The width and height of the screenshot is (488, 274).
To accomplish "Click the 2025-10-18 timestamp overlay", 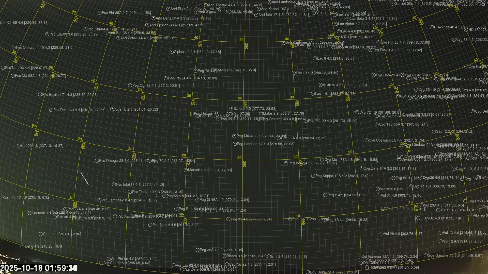I will point(39,268).
